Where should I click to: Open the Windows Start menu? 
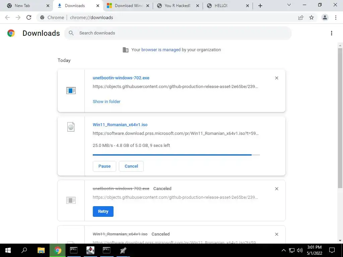tap(8, 250)
